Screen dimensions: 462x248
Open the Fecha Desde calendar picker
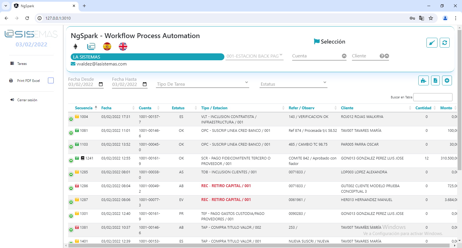(101, 84)
